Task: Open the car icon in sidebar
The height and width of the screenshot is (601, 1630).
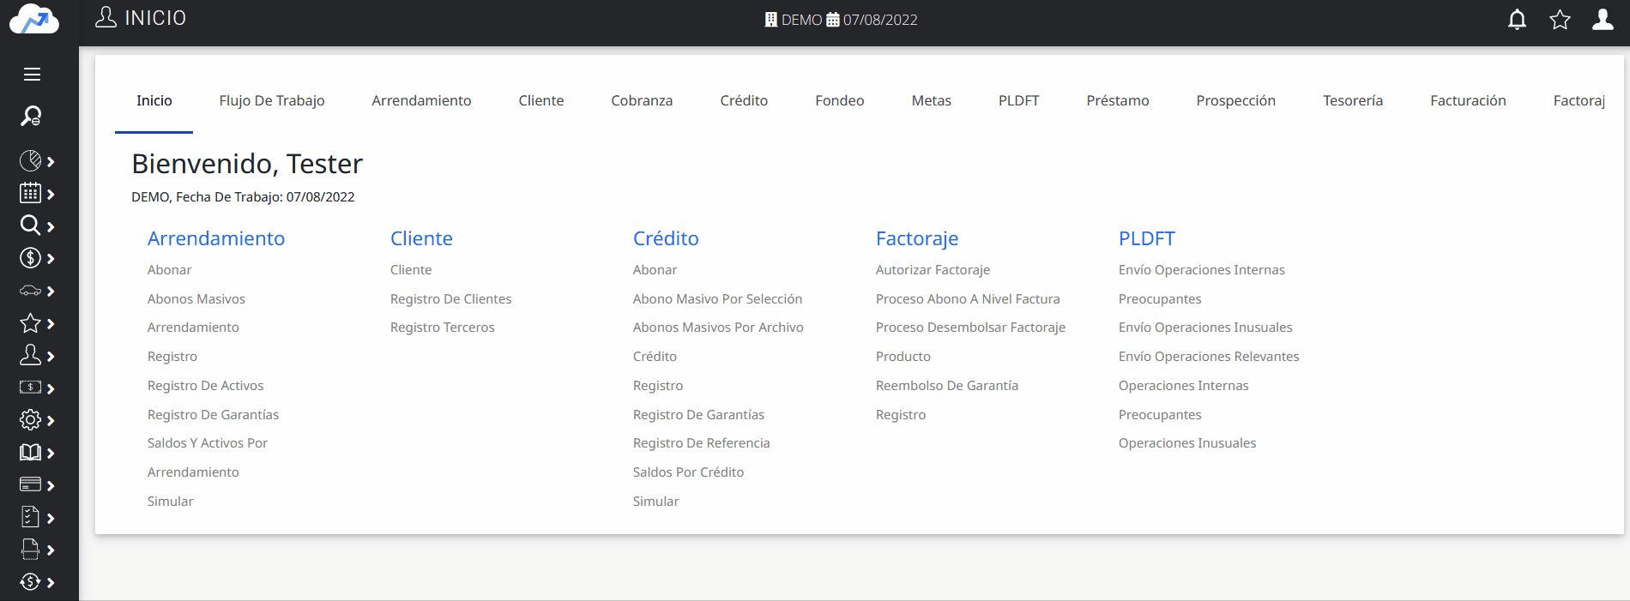Action: point(30,291)
